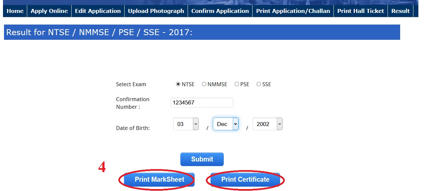Viewport: 427px width, 191px height.
Task: Go to the Home menu item
Action: pyautogui.click(x=15, y=11)
